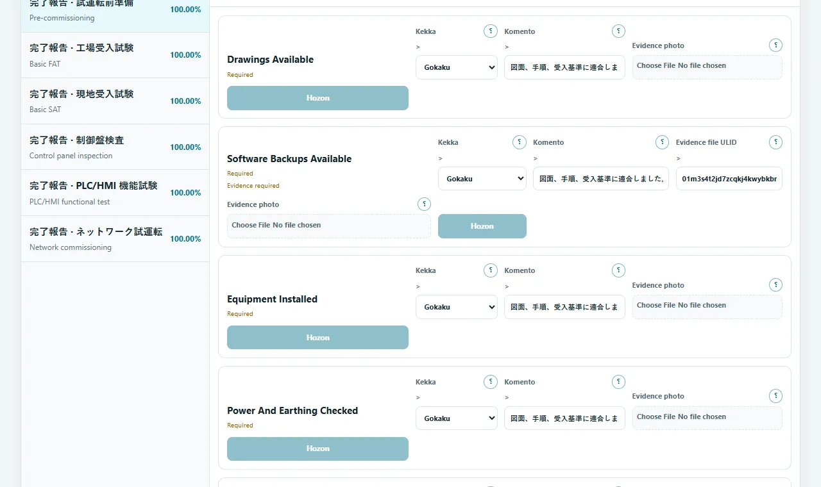Click Evidence photo help icon in Software Backups

coord(424,204)
